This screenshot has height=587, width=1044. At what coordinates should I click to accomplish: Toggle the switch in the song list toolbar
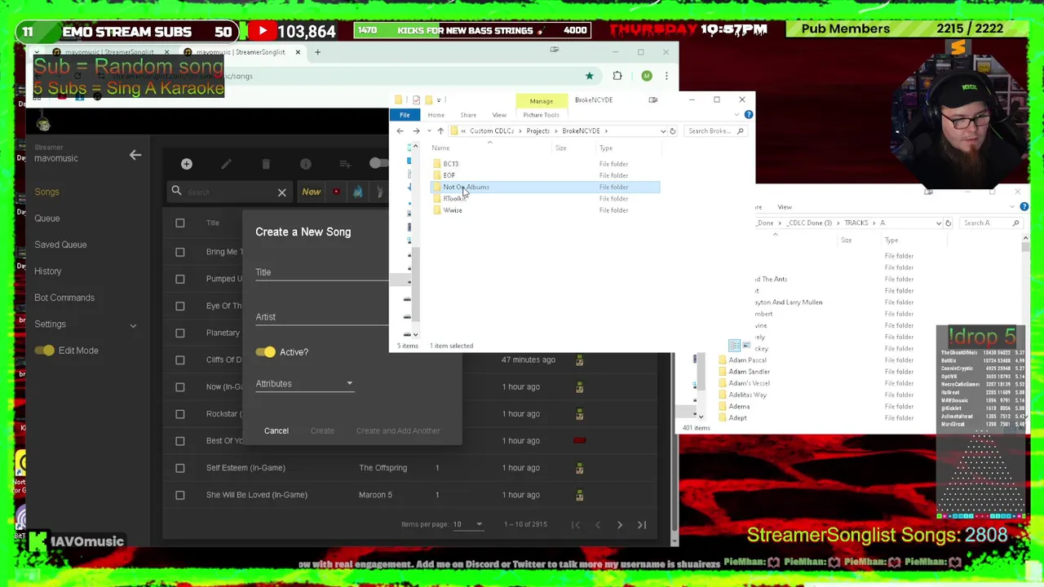pyautogui.click(x=378, y=164)
